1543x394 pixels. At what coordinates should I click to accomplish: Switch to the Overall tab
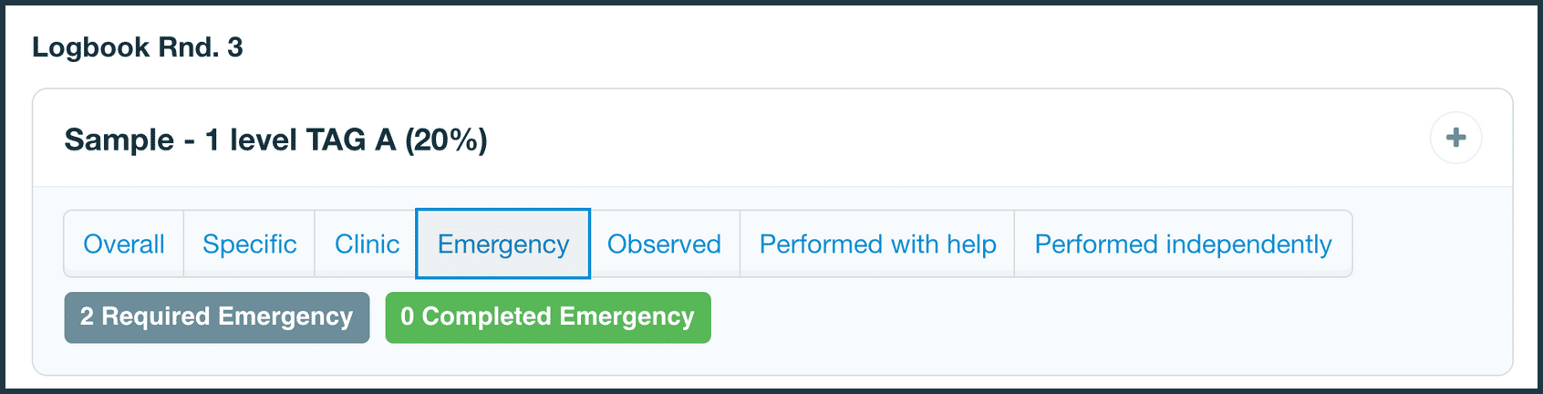[124, 244]
